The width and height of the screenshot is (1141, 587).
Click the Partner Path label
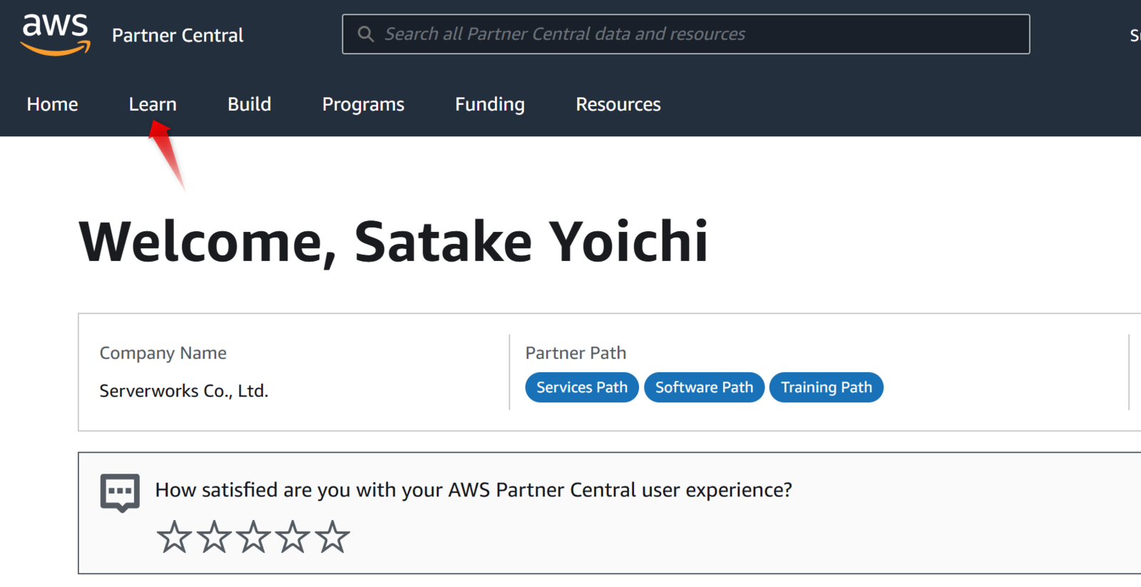point(575,353)
